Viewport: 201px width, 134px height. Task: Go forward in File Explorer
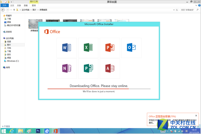[8, 10]
